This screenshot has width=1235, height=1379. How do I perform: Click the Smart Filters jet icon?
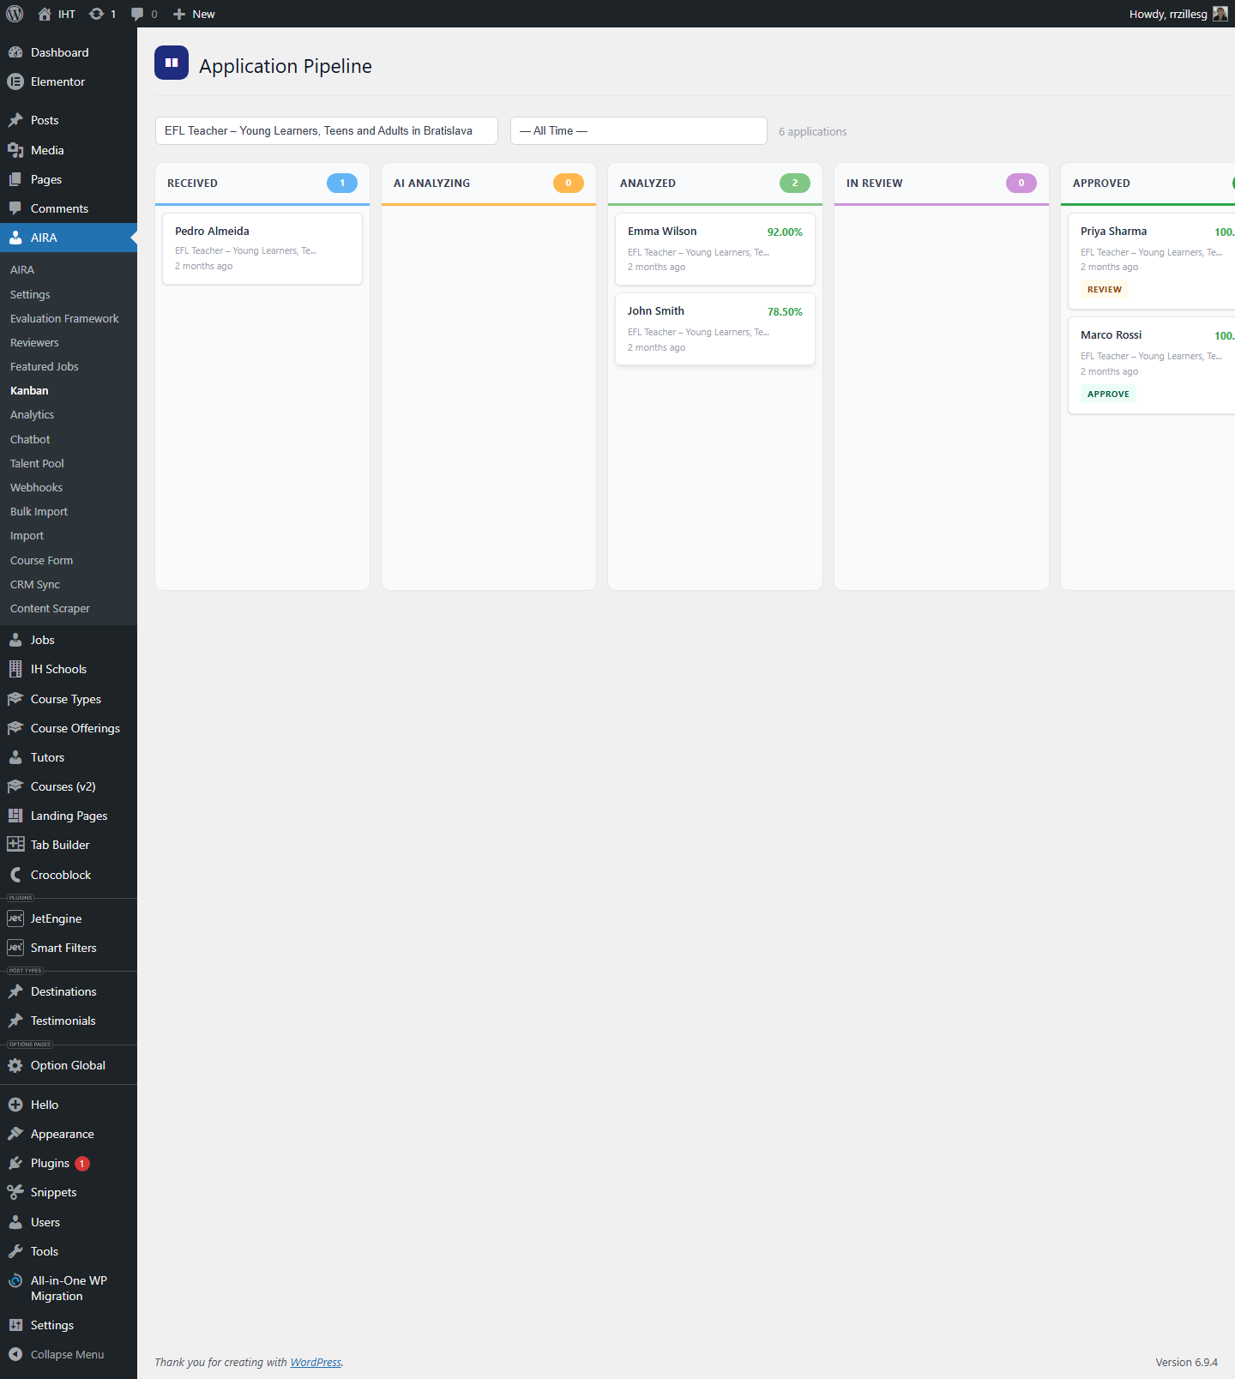[15, 948]
